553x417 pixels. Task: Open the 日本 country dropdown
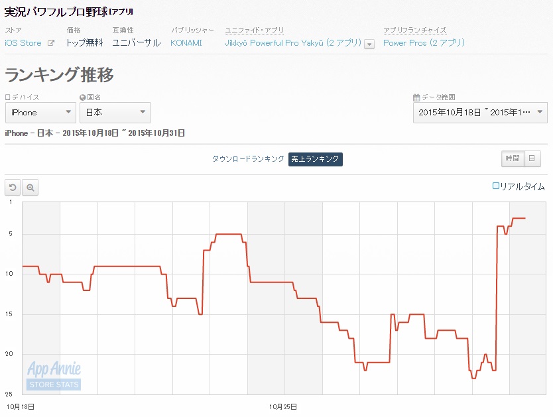(x=115, y=113)
